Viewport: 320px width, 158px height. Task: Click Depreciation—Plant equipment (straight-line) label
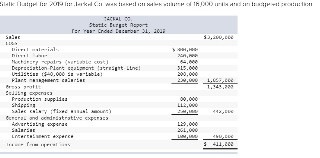pyautogui.click(x=76, y=68)
